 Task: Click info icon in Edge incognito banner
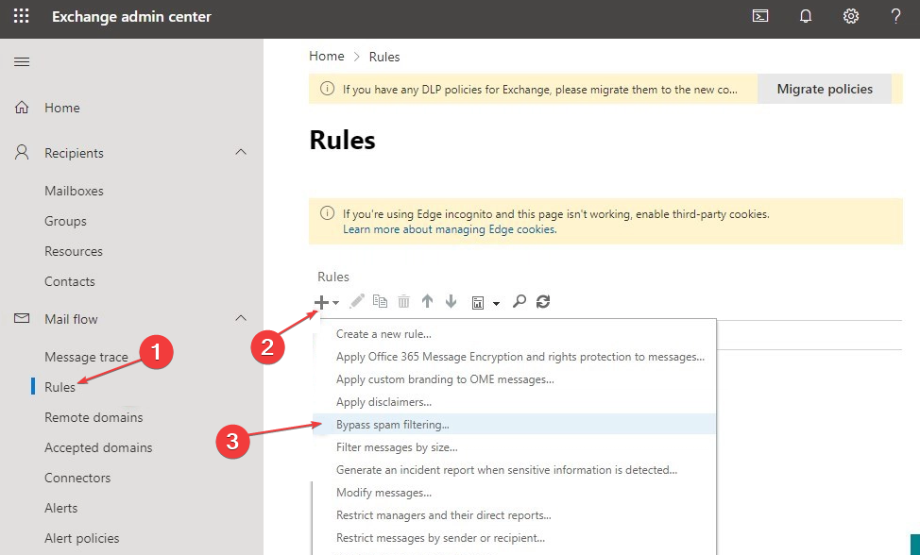tap(327, 212)
